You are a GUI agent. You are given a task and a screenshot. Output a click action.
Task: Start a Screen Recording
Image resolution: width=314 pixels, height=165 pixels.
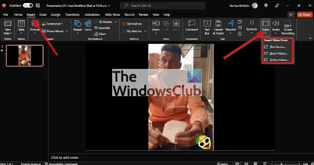click(288, 28)
